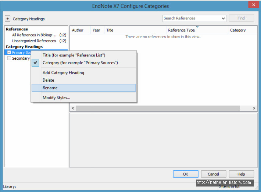Click the References section header
The height and width of the screenshot is (192, 261).
(17, 29)
